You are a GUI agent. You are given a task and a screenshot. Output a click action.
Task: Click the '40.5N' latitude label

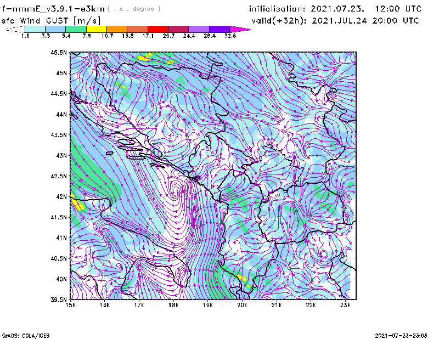pyautogui.click(x=59, y=259)
